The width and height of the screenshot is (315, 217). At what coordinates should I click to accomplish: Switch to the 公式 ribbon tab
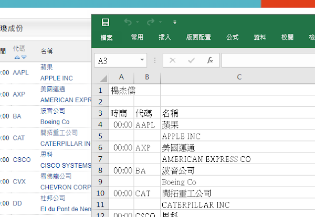[x=232, y=37]
